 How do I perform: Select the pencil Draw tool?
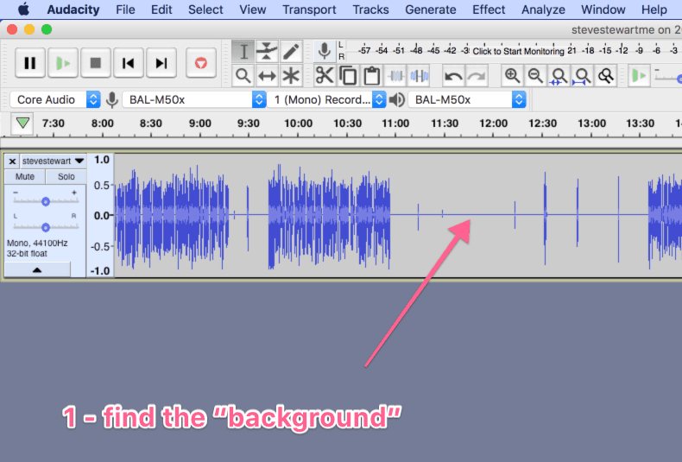pos(291,52)
